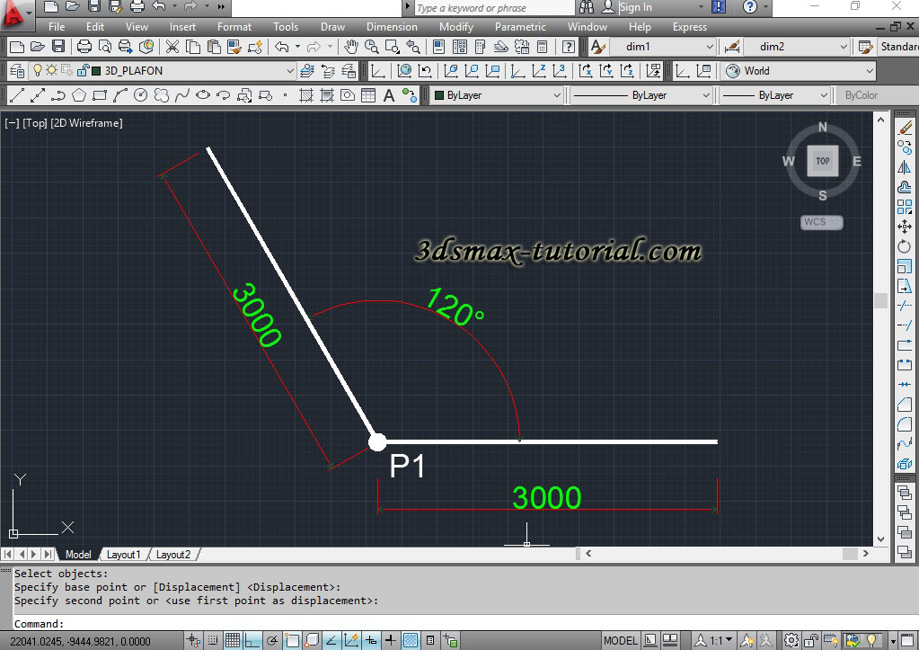Click the TOP face of ViewCube
The image size is (919, 650).
[x=822, y=161]
